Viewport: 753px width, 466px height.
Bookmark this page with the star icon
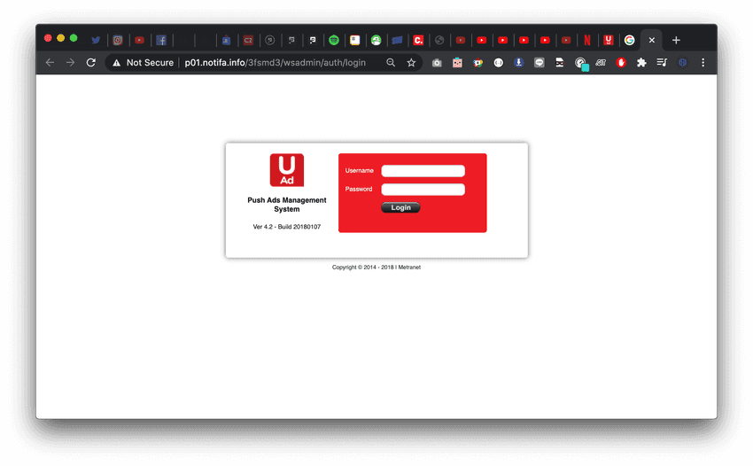coord(411,63)
